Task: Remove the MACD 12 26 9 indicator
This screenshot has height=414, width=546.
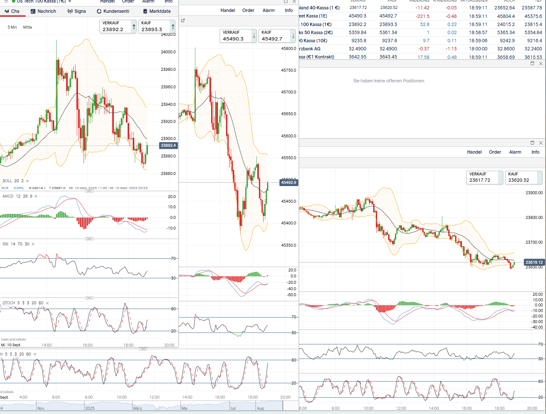Action: point(36,196)
